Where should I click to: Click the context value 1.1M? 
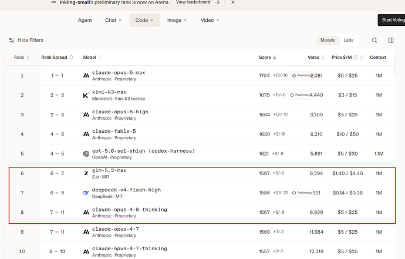click(379, 154)
